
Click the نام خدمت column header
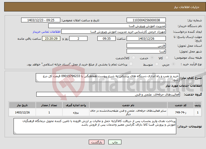point(128,105)
